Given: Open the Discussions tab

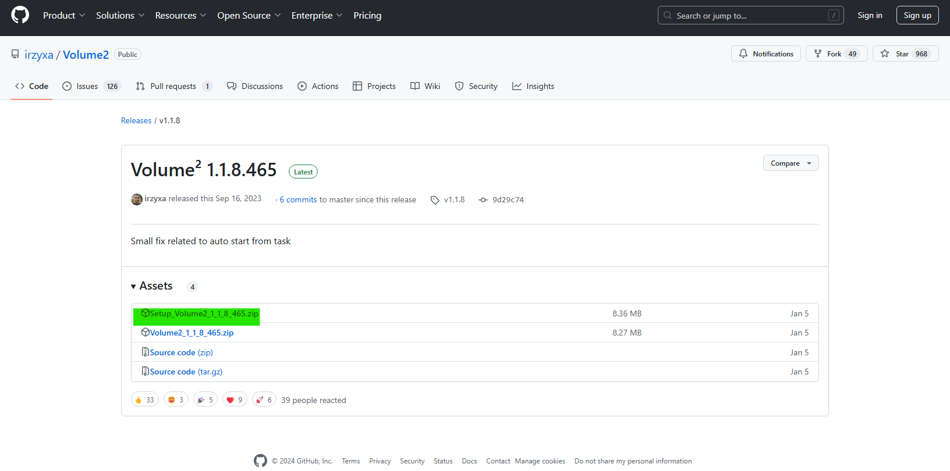Looking at the screenshot, I should (255, 86).
